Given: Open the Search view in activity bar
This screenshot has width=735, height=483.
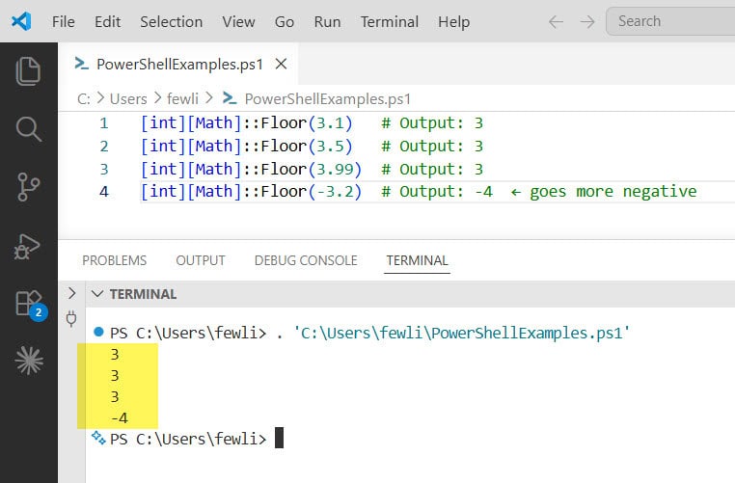Looking at the screenshot, I should (x=28, y=129).
